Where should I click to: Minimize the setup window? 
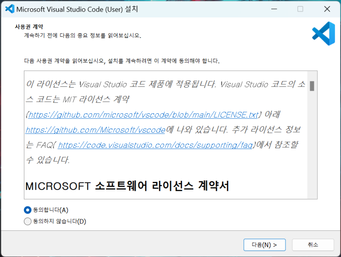coord(274,9)
